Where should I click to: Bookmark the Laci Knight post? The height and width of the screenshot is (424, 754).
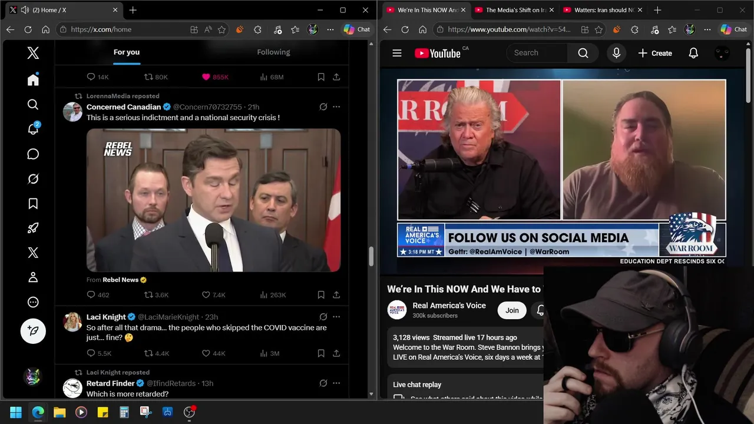[x=321, y=353]
